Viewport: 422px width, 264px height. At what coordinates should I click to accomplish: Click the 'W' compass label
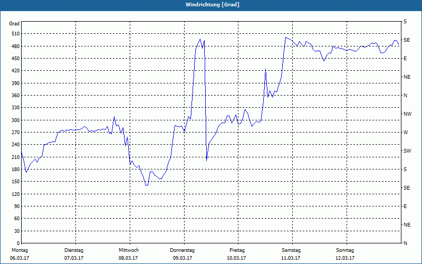coord(406,133)
